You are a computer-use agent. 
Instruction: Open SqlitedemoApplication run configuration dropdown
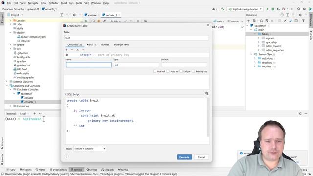tap(245, 9)
